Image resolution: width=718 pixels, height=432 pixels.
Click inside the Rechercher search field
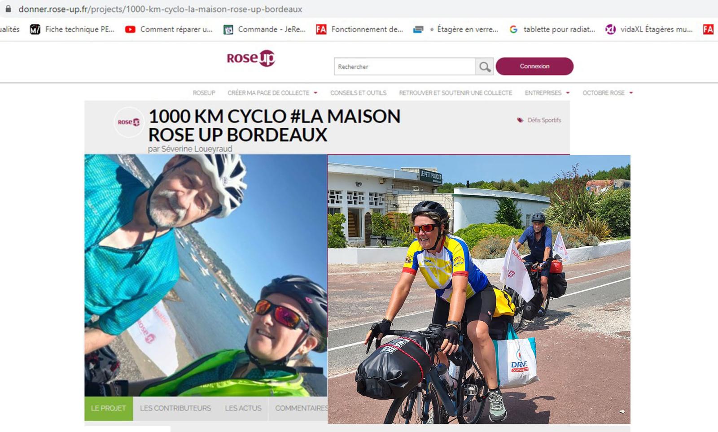click(x=405, y=66)
